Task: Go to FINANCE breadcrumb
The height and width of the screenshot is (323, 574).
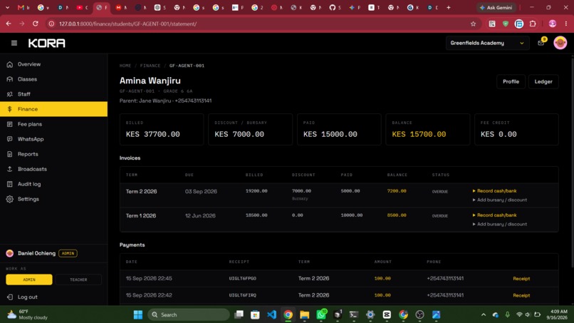Action: click(150, 66)
